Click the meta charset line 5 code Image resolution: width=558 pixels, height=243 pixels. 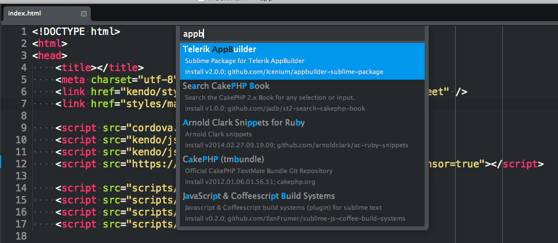pyautogui.click(x=116, y=80)
